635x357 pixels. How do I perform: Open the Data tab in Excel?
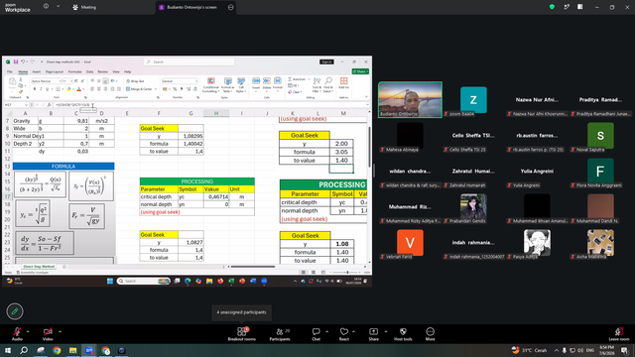coord(90,71)
